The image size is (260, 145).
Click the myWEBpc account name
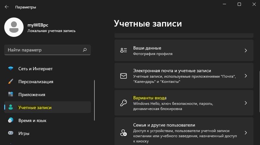(38, 25)
